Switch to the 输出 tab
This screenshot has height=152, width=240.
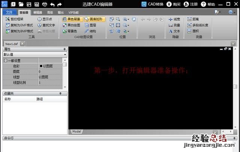point(61,12)
